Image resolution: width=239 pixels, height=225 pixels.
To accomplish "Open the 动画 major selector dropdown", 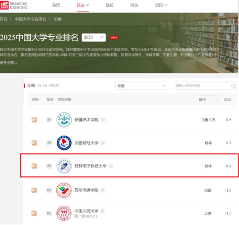I will 142,86.
